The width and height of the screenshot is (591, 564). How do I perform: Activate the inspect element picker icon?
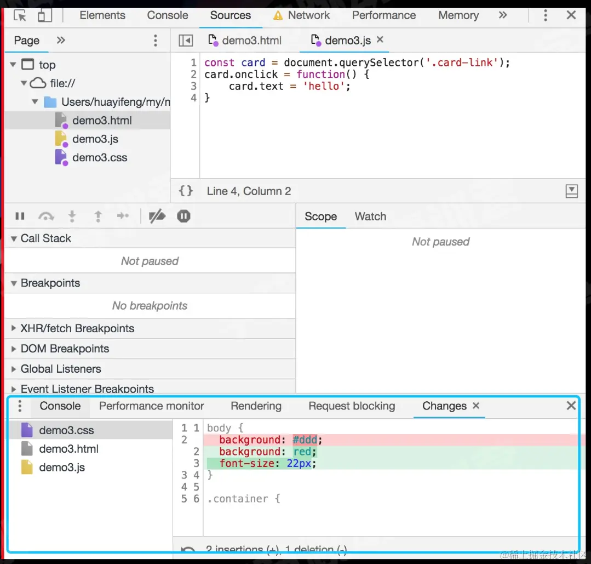pyautogui.click(x=20, y=15)
